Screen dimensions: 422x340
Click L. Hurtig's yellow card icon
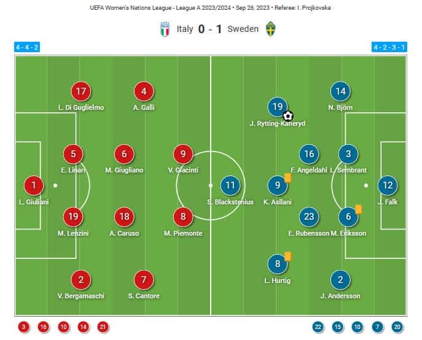click(287, 257)
